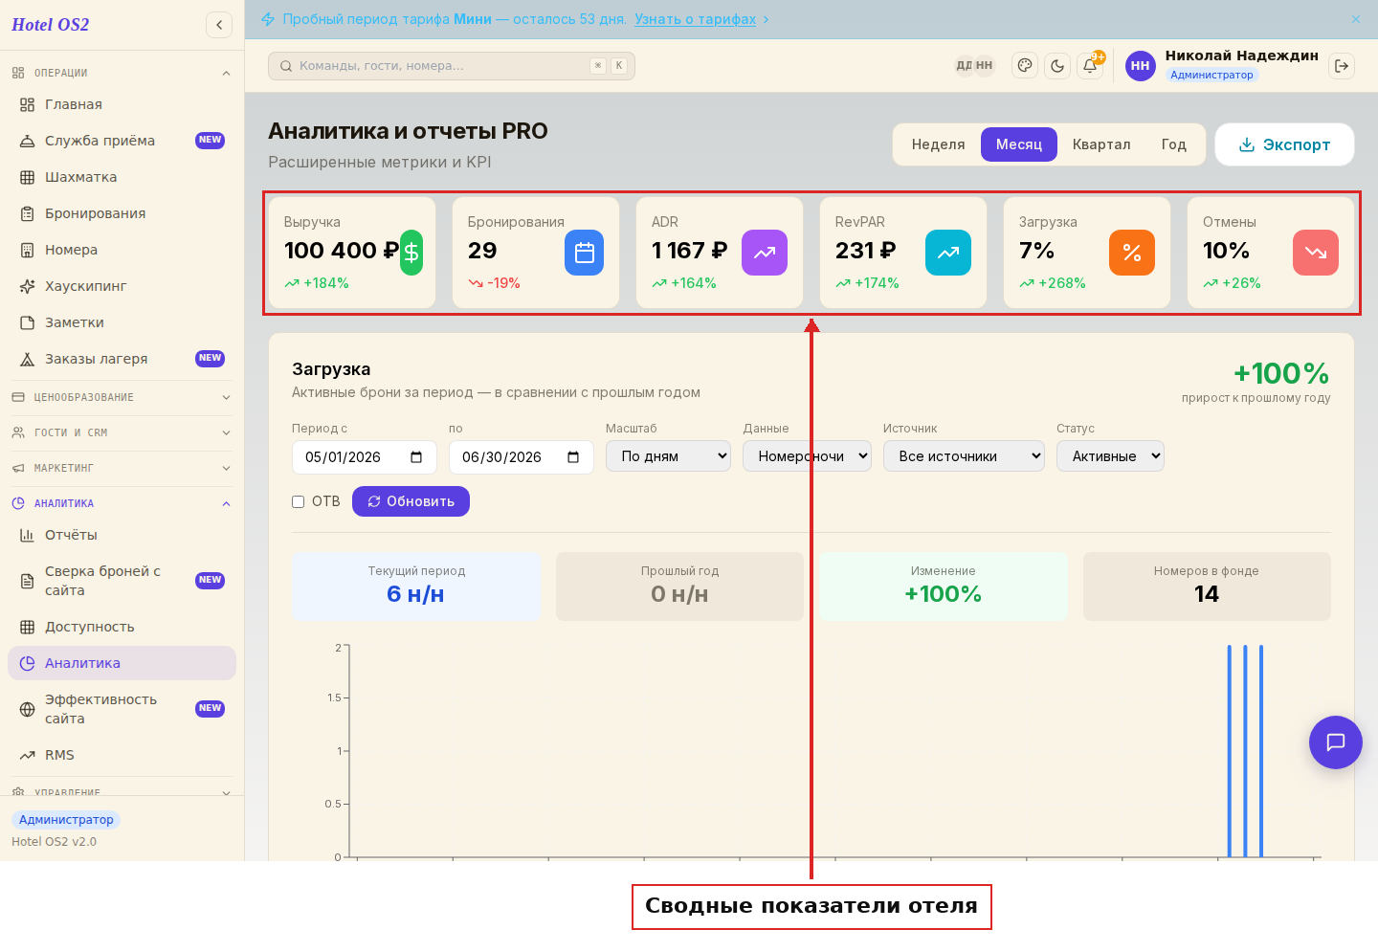Select the Месяц period tab
Image resolution: width=1378 pixels, height=952 pixels.
click(x=1018, y=144)
